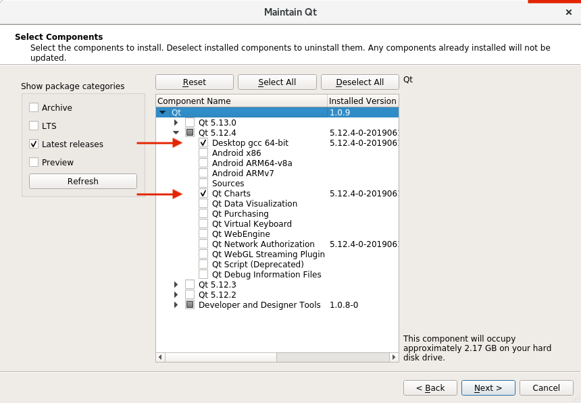The image size is (581, 403).
Task: Select the Qt root row version 1.0.9
Action: click(x=340, y=112)
